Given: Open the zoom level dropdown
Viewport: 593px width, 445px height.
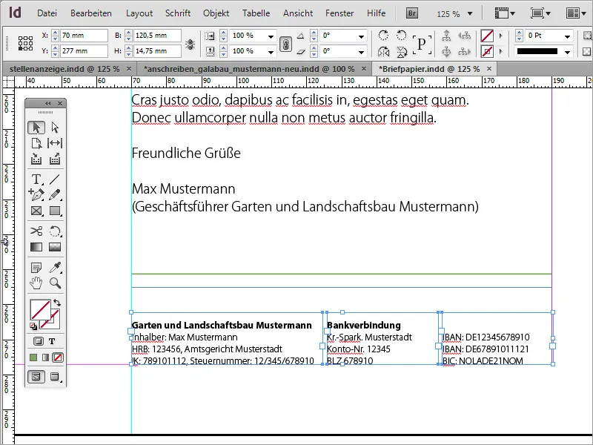Looking at the screenshot, I should pyautogui.click(x=470, y=13).
